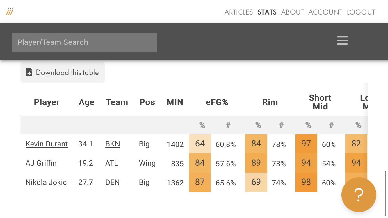The width and height of the screenshot is (388, 218).
Task: Click the Logout link
Action: pos(361,12)
